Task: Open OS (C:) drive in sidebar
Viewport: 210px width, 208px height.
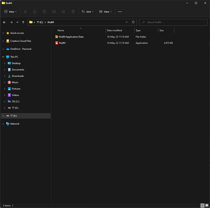Action: 15,102
